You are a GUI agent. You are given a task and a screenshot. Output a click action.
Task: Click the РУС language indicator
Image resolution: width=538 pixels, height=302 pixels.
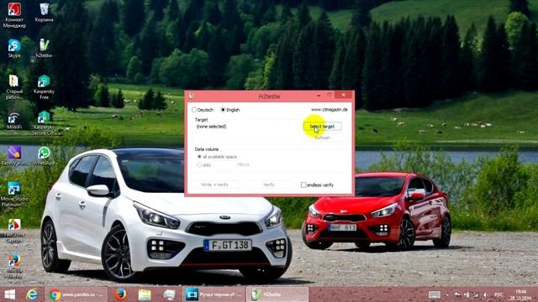point(498,294)
